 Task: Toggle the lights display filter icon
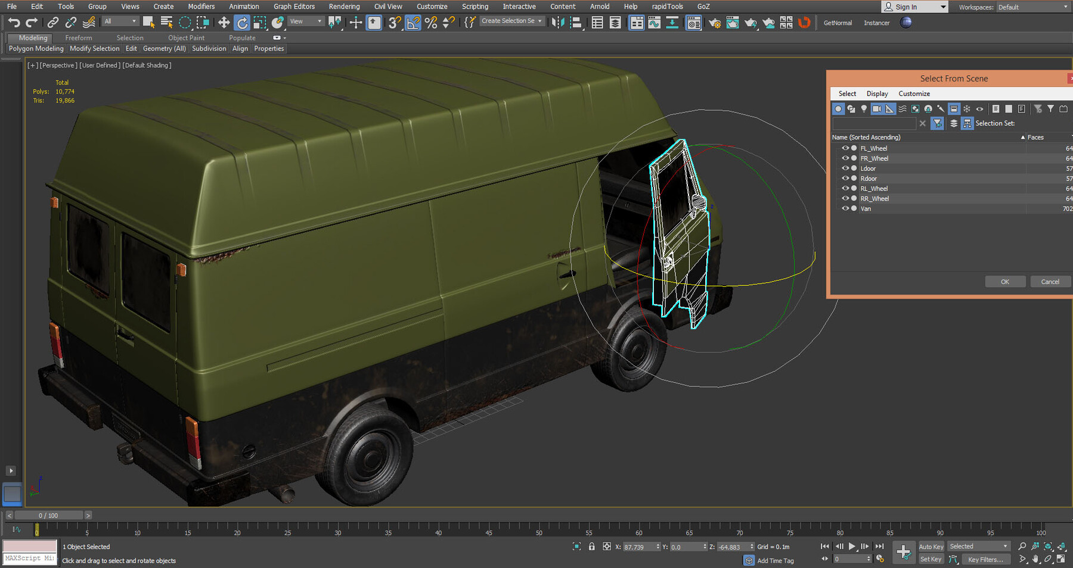(864, 109)
